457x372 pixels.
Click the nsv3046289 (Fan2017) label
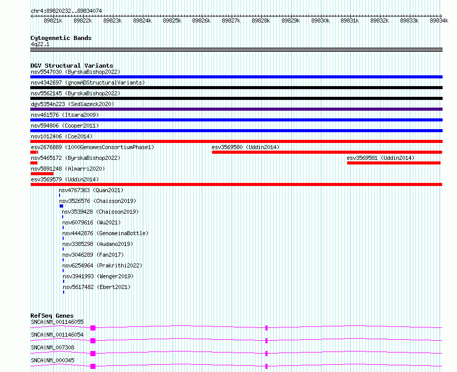tap(93, 255)
